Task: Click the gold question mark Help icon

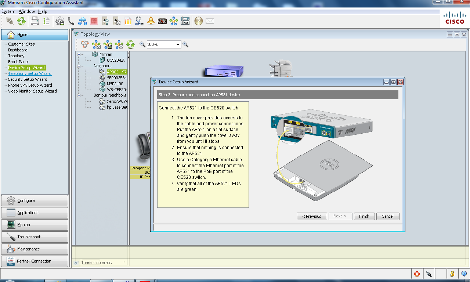Action: coord(199,21)
